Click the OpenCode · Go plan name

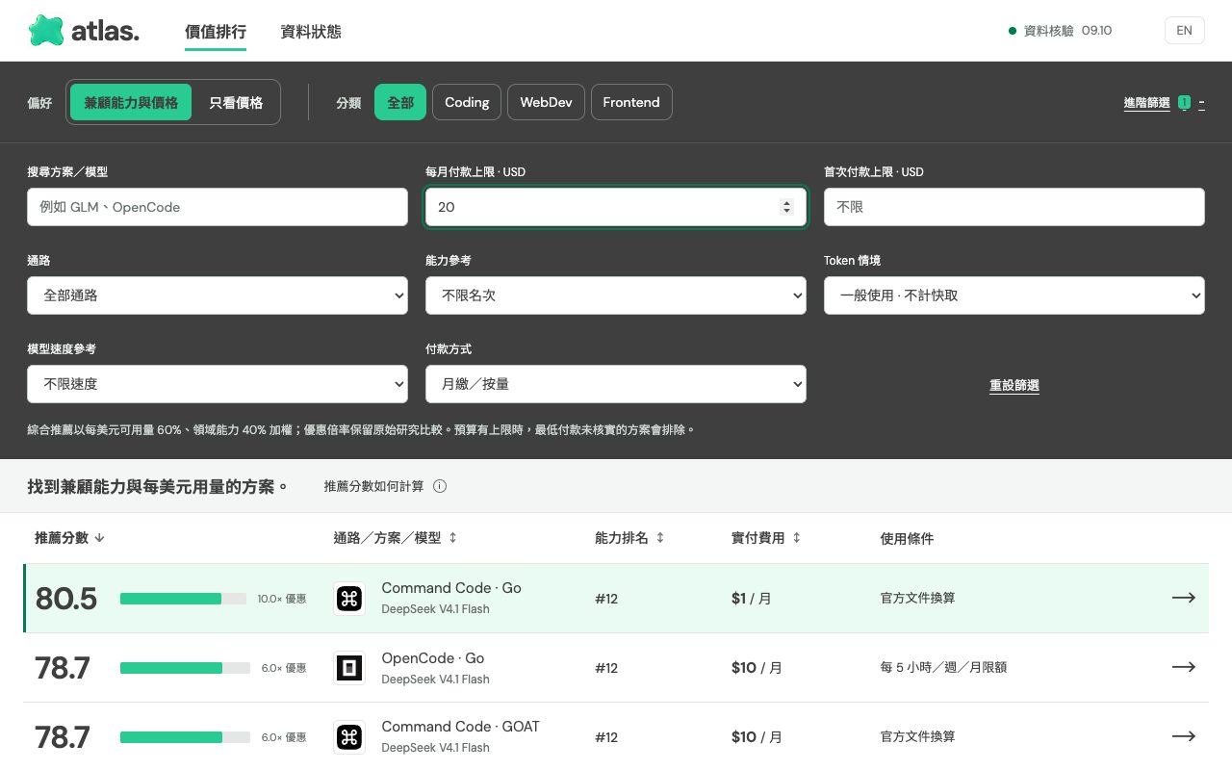(433, 658)
